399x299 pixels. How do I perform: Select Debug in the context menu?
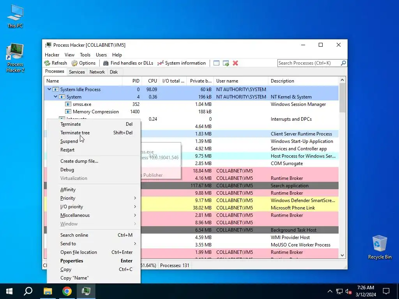click(94, 170)
